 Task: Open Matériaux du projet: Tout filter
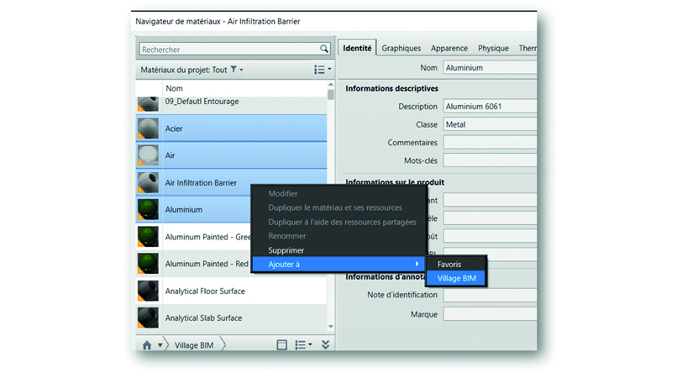191,70
